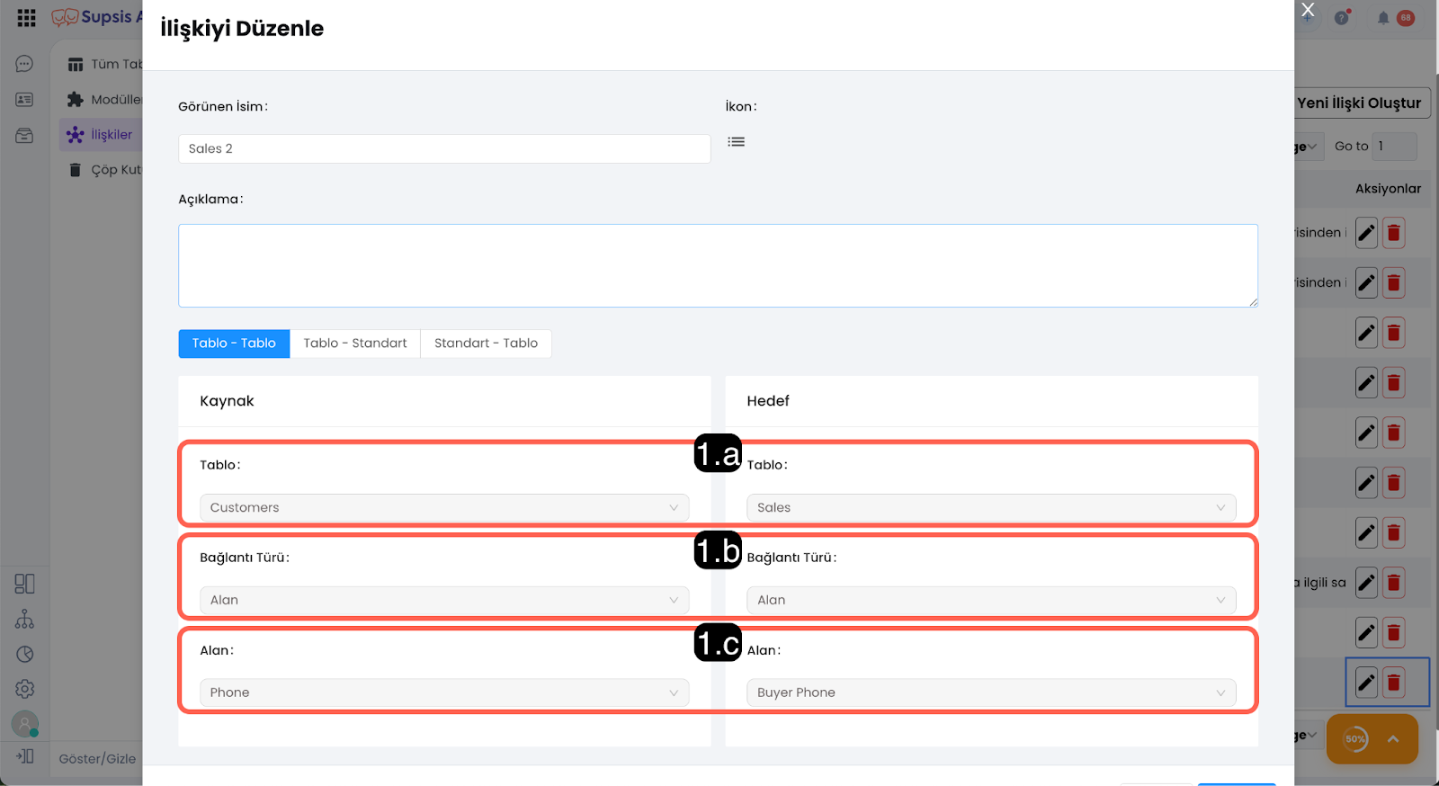Click the pencil edit icon in first row
The height and width of the screenshot is (786, 1439).
click(x=1366, y=234)
